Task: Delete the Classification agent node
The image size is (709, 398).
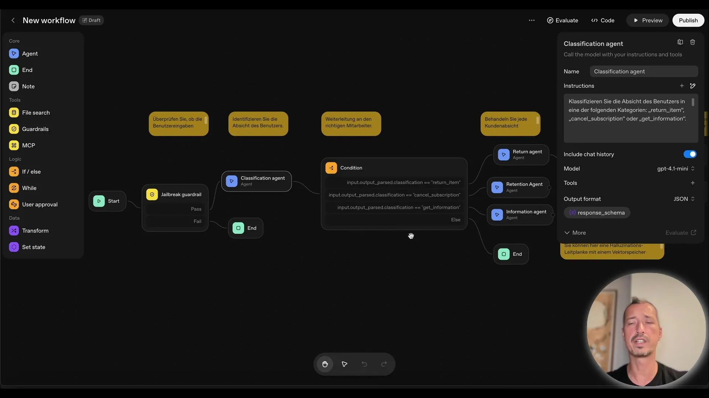Action: coord(693,42)
